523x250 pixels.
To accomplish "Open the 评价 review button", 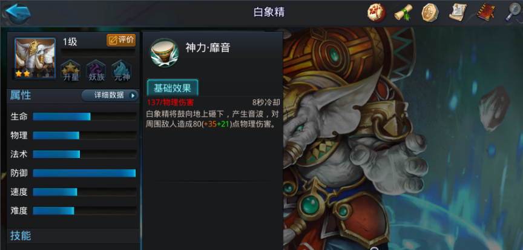I will coord(121,40).
